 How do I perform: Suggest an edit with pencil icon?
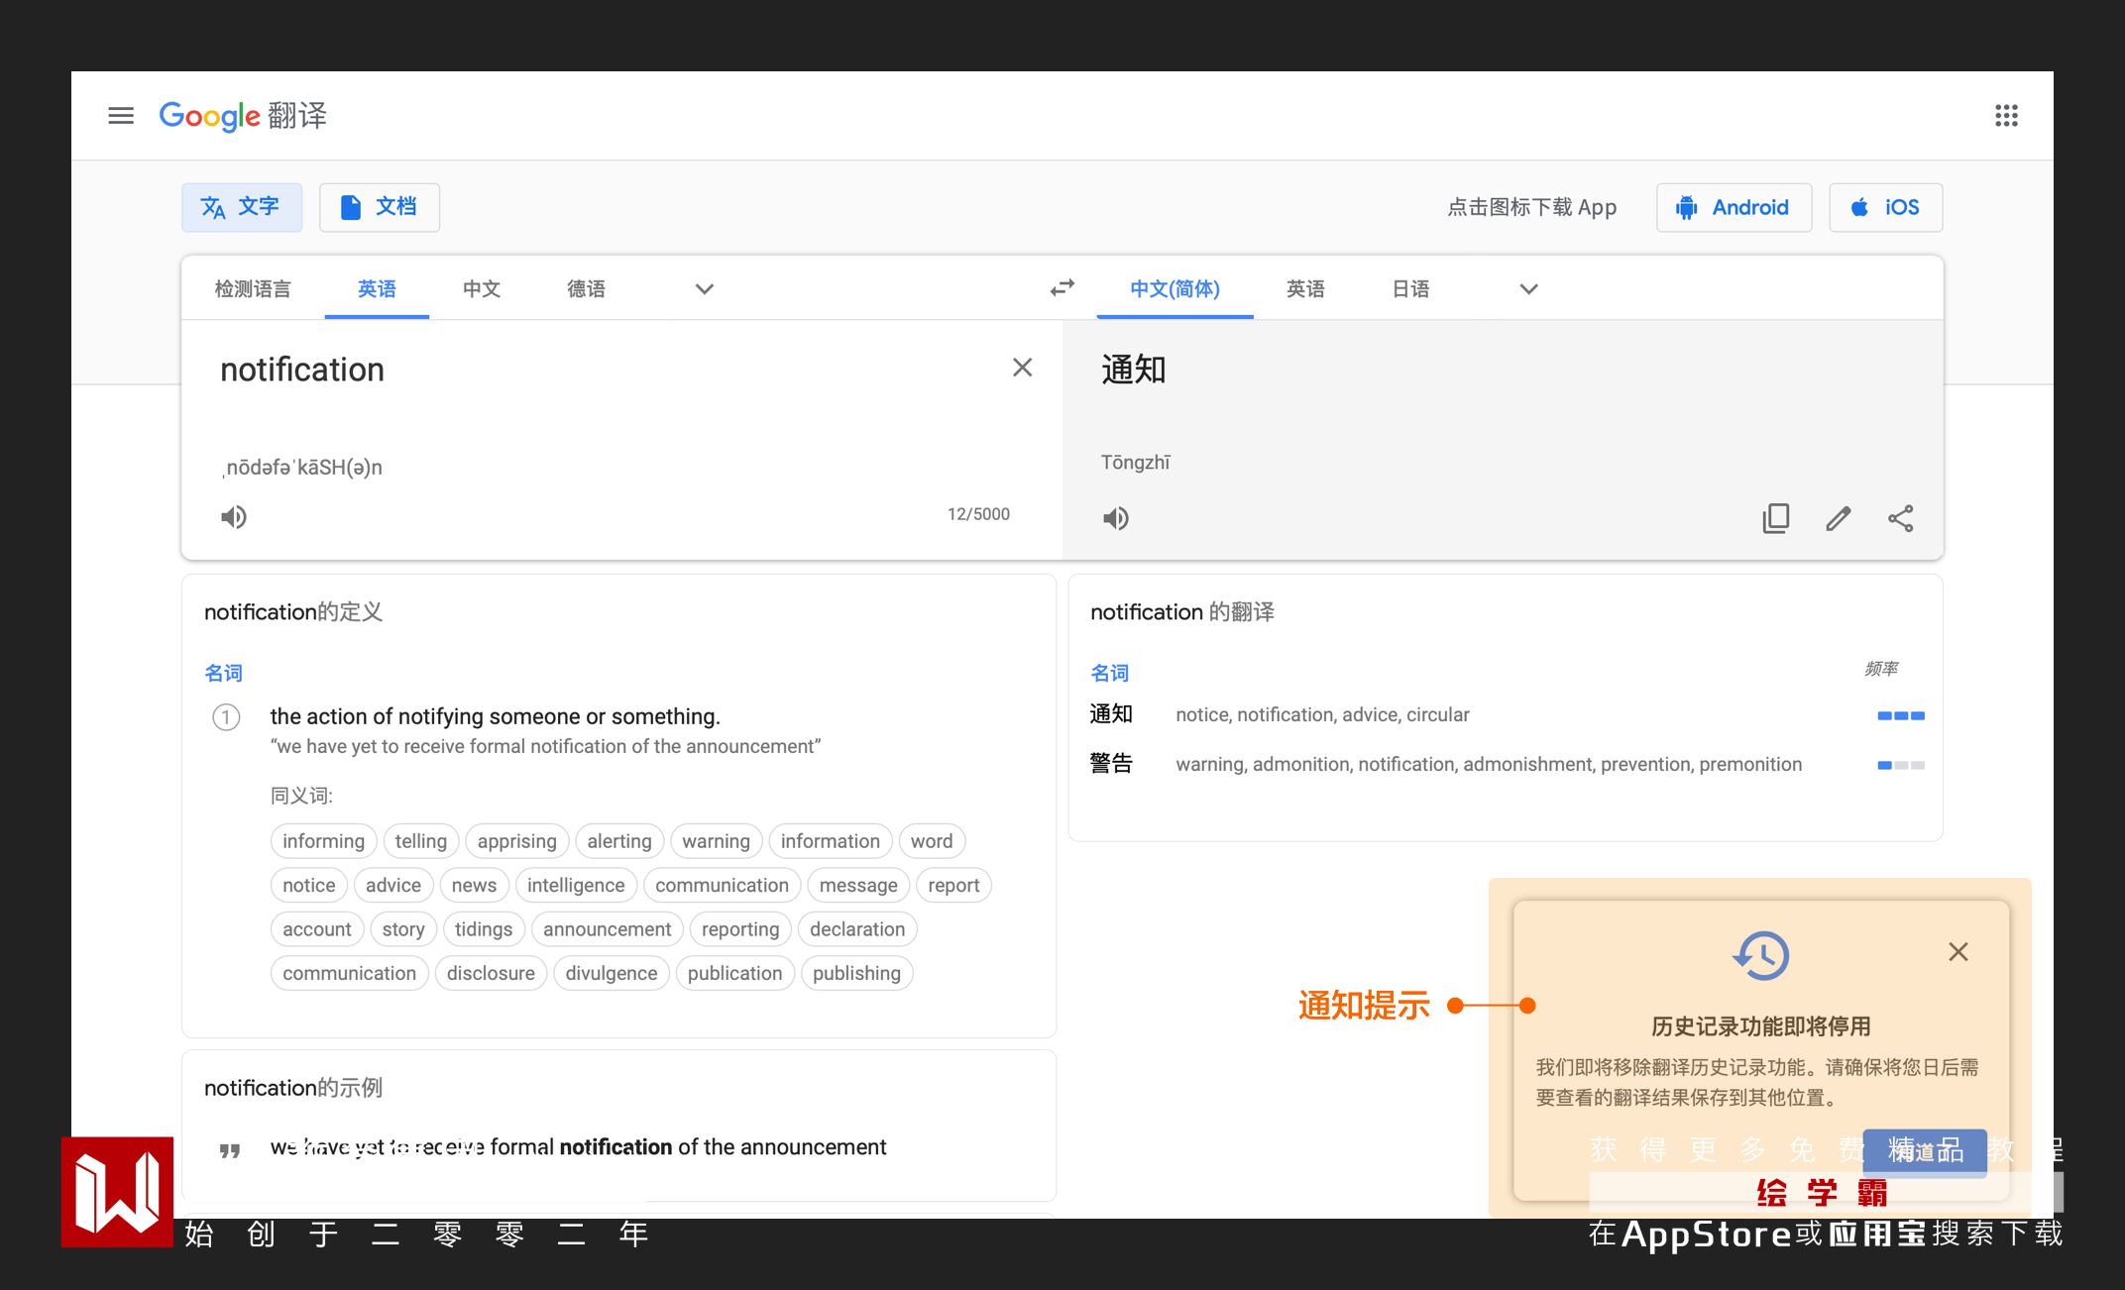[1839, 518]
